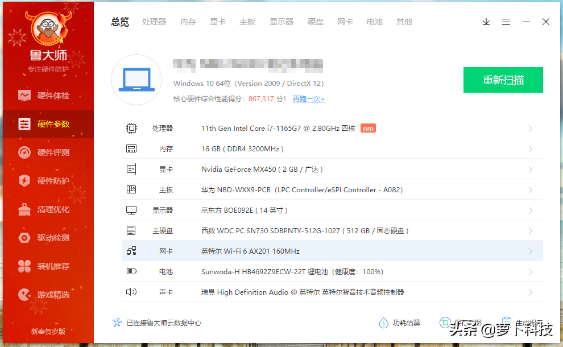The height and width of the screenshot is (347, 563).
Task: Expand the 电池 row chevron
Action: [531, 272]
